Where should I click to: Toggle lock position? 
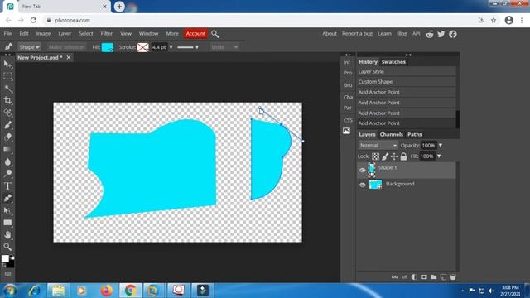(394, 156)
